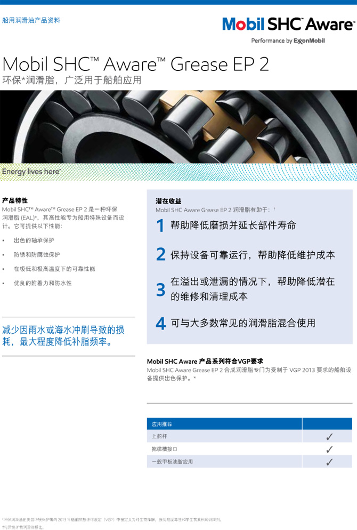Viewport: 357px width, 530px height.
Task: Click heading 'Mobil SHC Aware 产品系列符合VGP要求'
Action: [205, 362]
